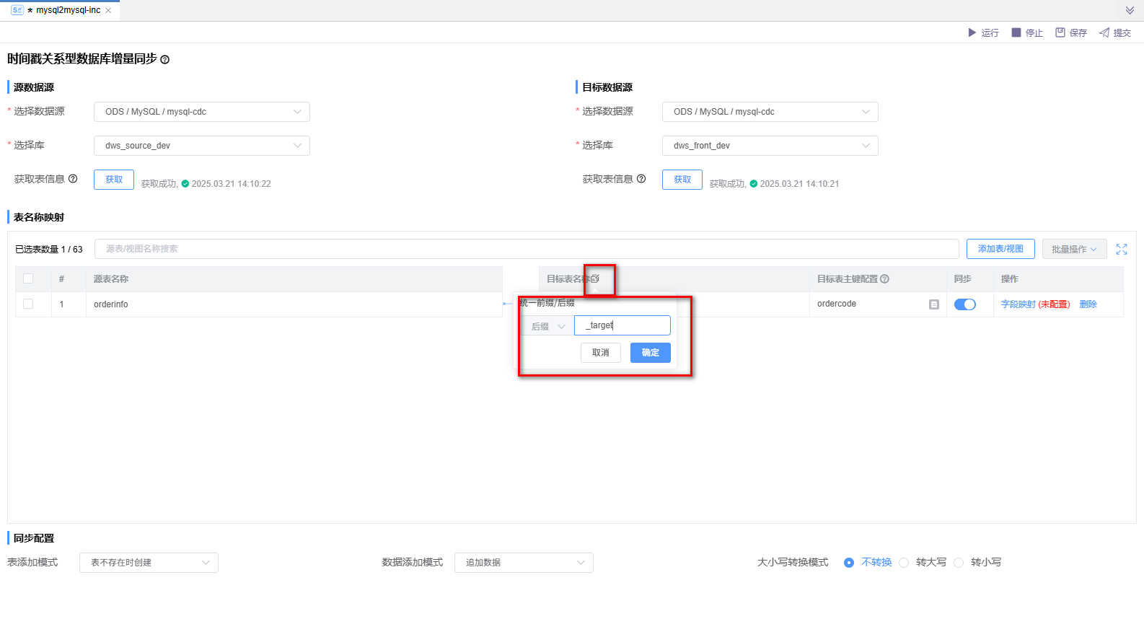Open the 字段映射 field mapping link

[x=1018, y=304]
